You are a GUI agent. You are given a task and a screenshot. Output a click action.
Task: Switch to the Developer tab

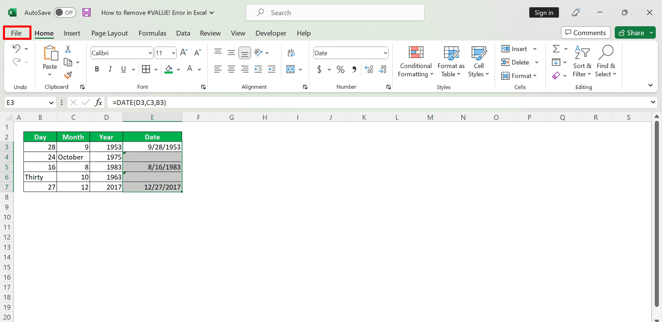[271, 33]
